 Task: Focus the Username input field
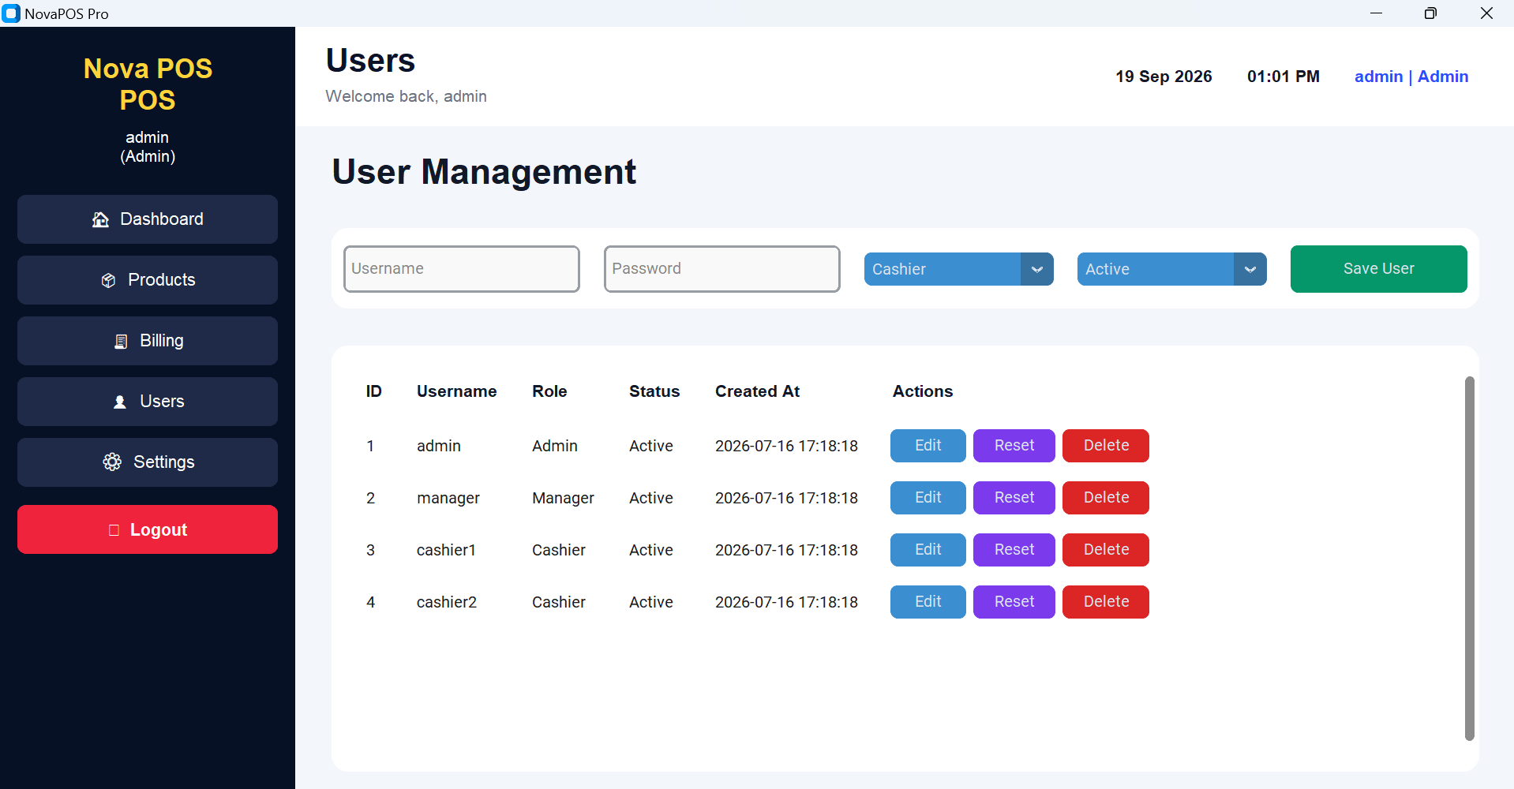coord(462,269)
